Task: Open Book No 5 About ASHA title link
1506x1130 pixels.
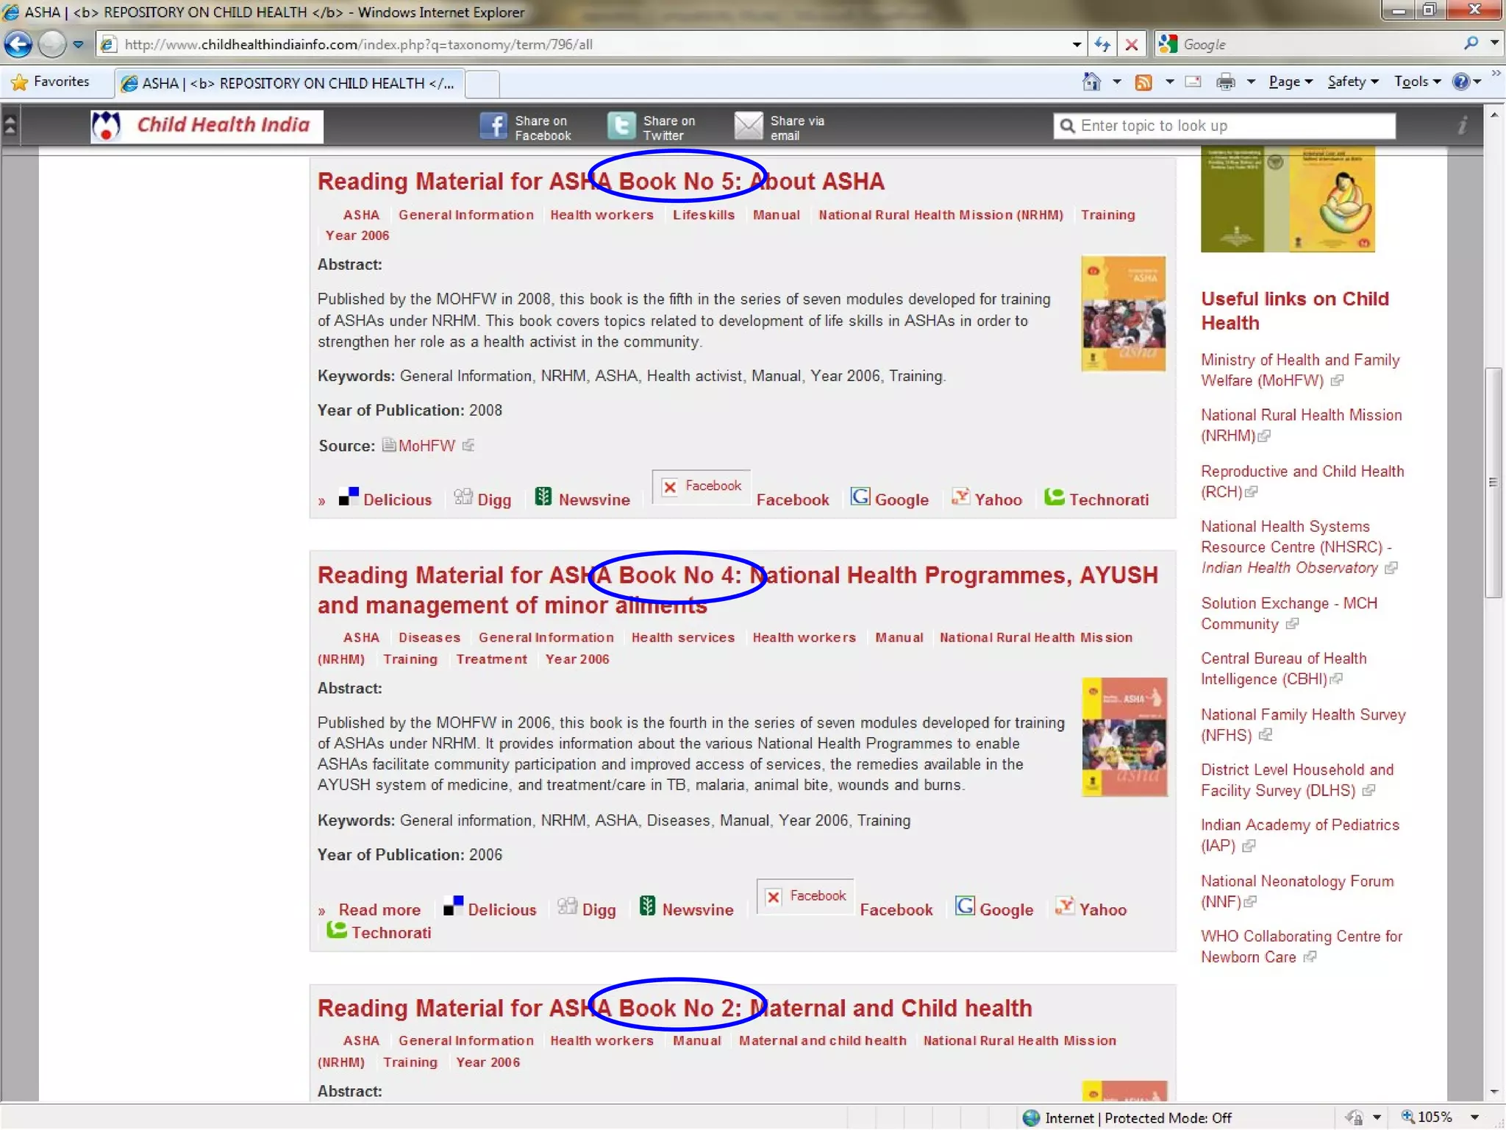Action: (x=600, y=182)
